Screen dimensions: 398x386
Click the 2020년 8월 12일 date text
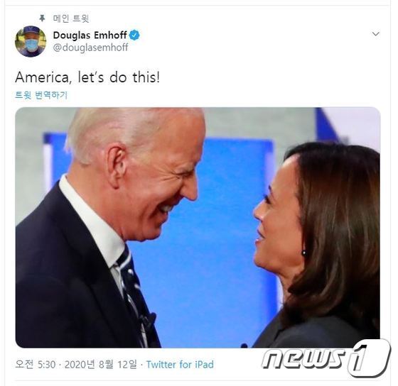pyautogui.click(x=100, y=365)
